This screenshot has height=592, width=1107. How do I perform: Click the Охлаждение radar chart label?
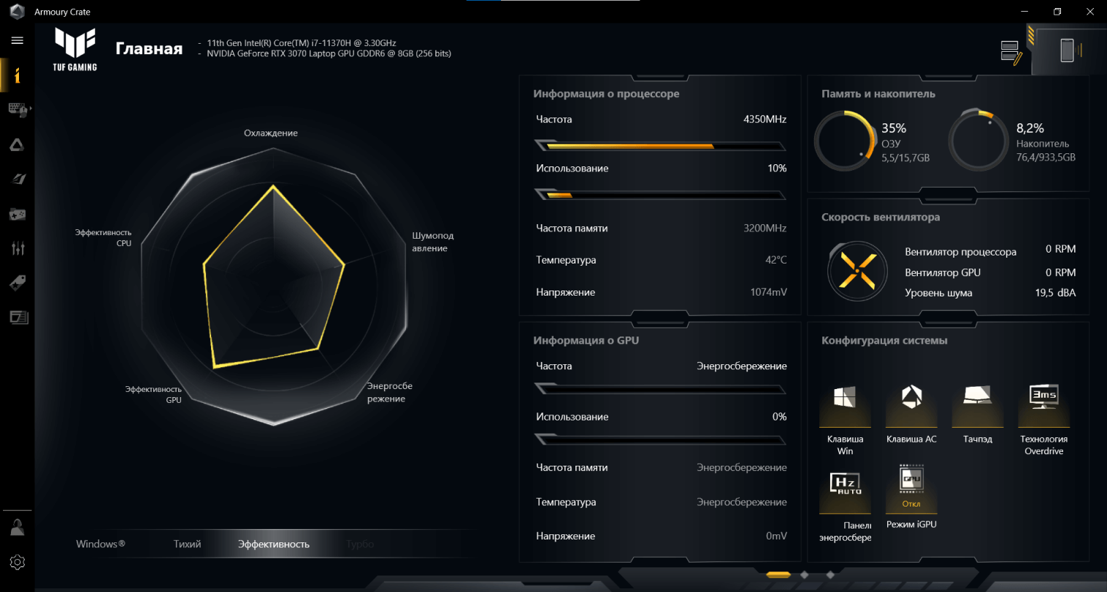270,133
